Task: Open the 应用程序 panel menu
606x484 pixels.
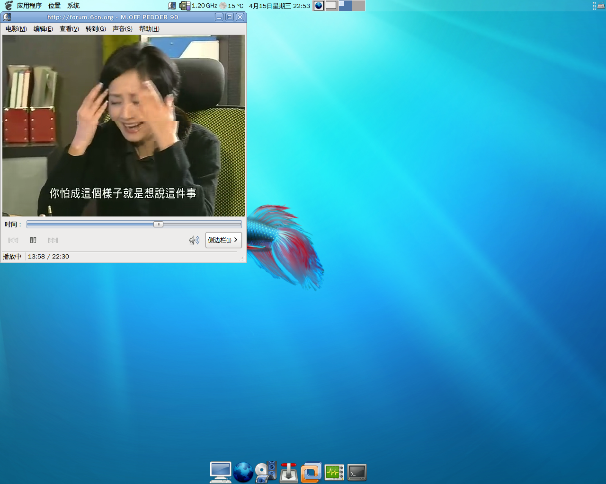Action: pos(29,6)
